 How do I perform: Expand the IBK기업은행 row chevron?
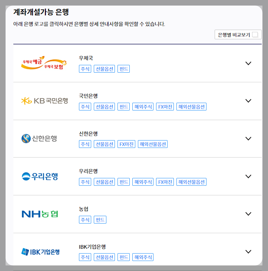click(x=248, y=252)
